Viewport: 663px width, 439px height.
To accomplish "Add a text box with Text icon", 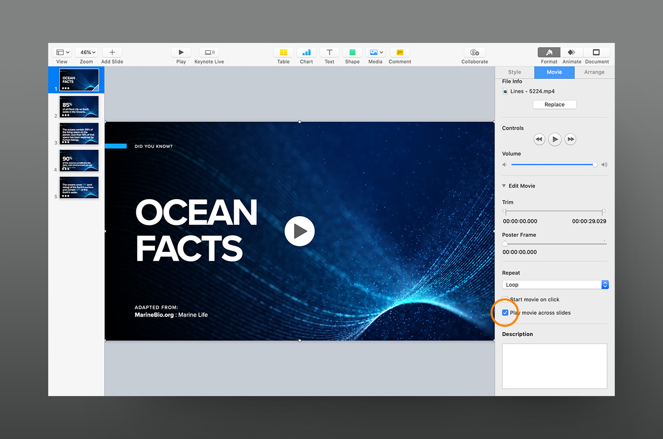I will pos(329,52).
